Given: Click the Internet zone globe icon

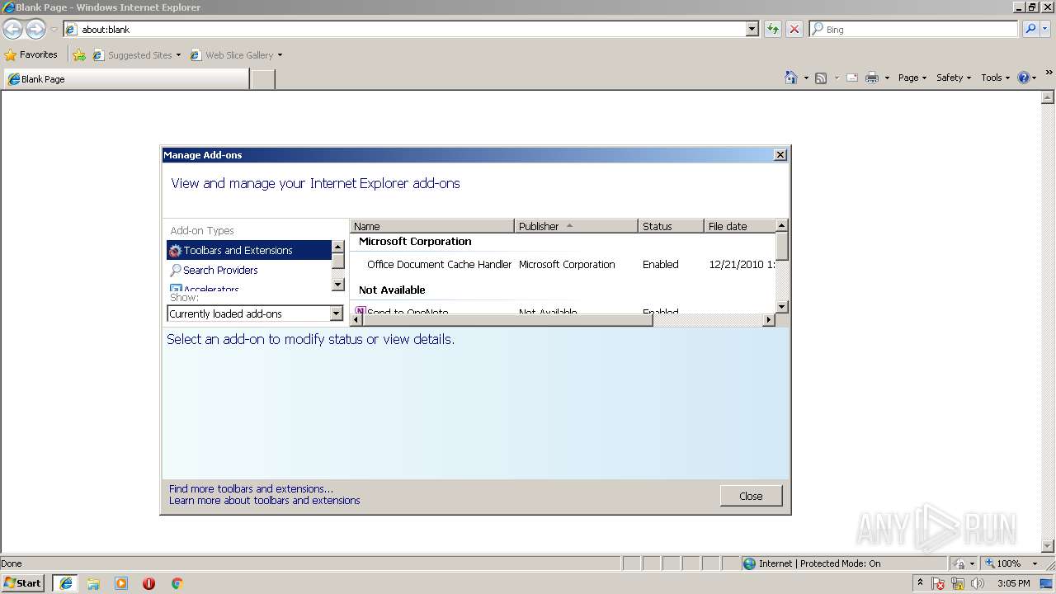Looking at the screenshot, I should pyautogui.click(x=749, y=563).
